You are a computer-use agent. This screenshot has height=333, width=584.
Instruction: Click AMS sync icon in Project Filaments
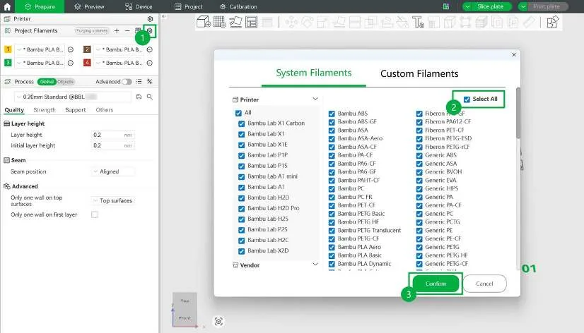click(x=138, y=30)
